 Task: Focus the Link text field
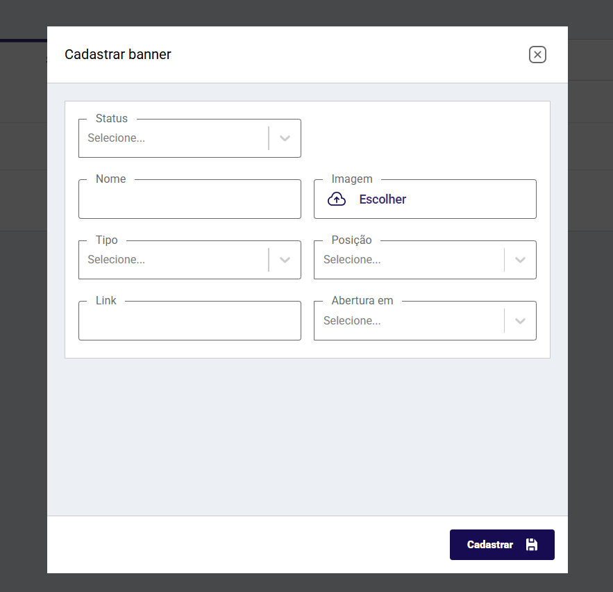pos(190,321)
